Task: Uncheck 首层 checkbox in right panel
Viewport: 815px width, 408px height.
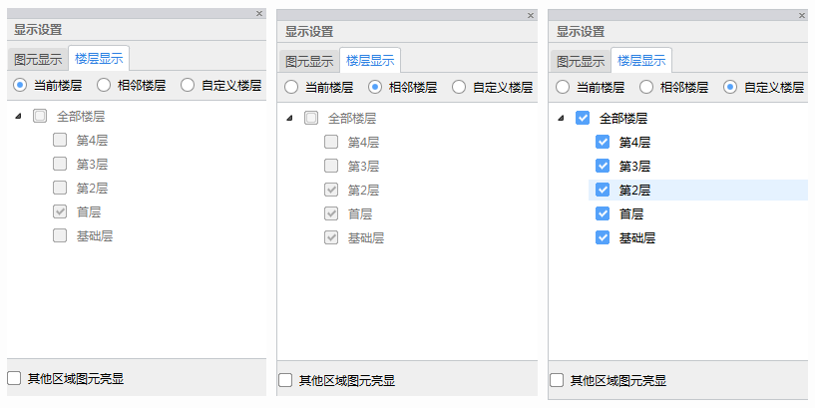Action: tap(603, 213)
